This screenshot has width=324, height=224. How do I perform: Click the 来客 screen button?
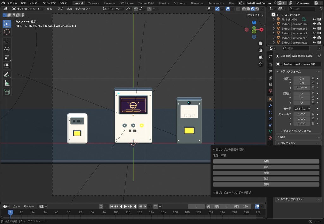pyautogui.click(x=266, y=167)
